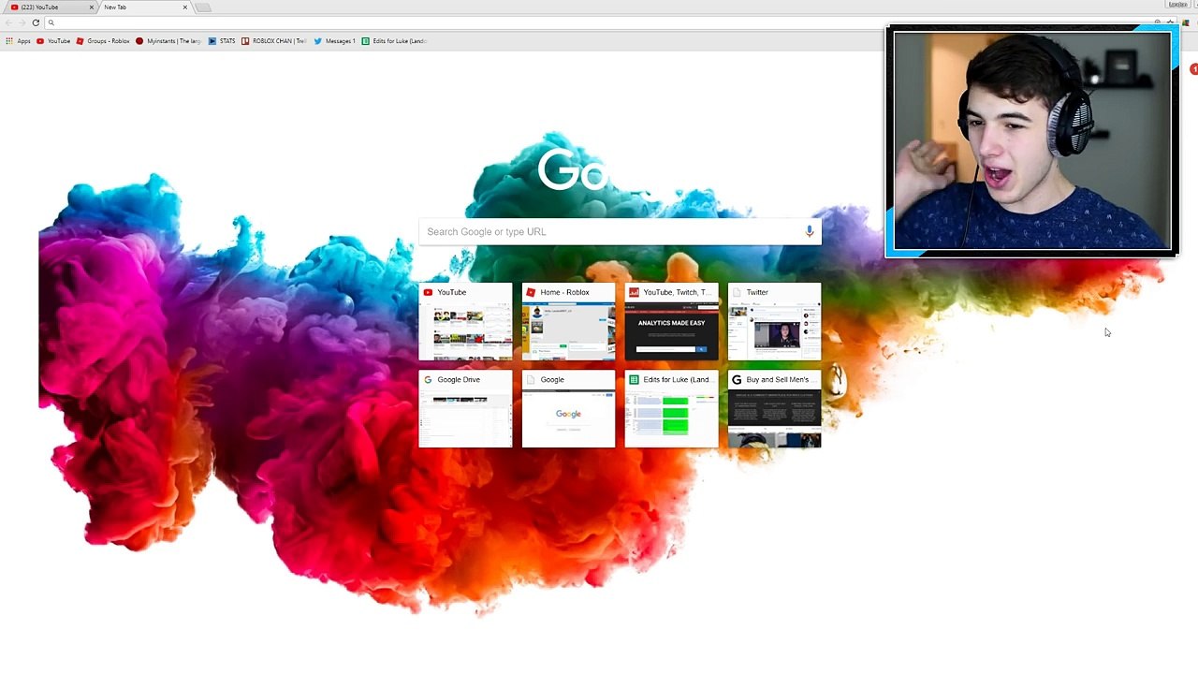Open the YouTube most-visited thumbnail

click(x=465, y=321)
